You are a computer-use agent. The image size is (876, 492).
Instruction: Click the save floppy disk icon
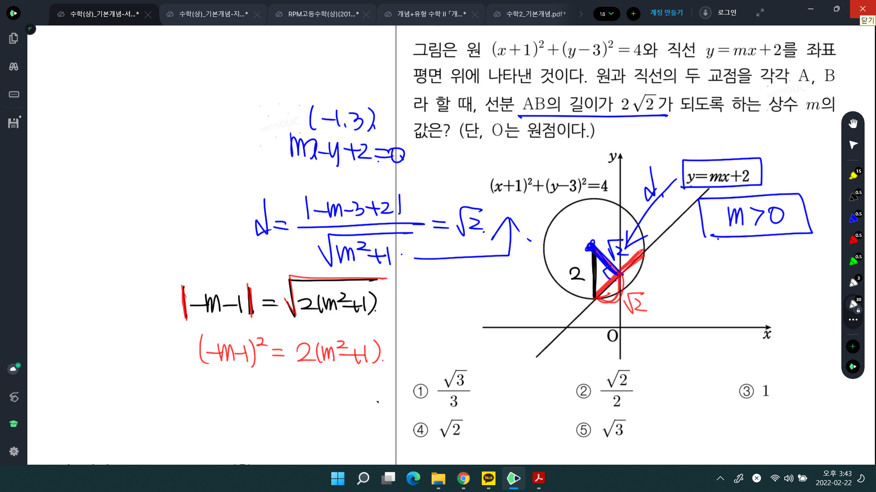tap(13, 123)
